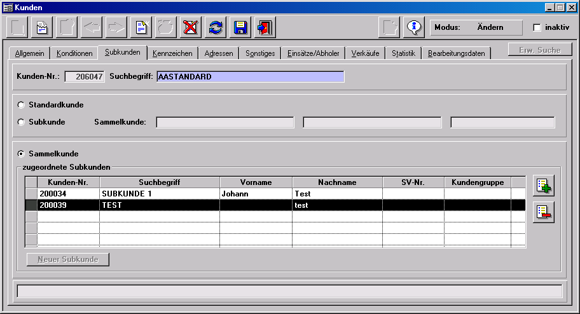Click the delete record red X icon
The width and height of the screenshot is (580, 314).
190,28
